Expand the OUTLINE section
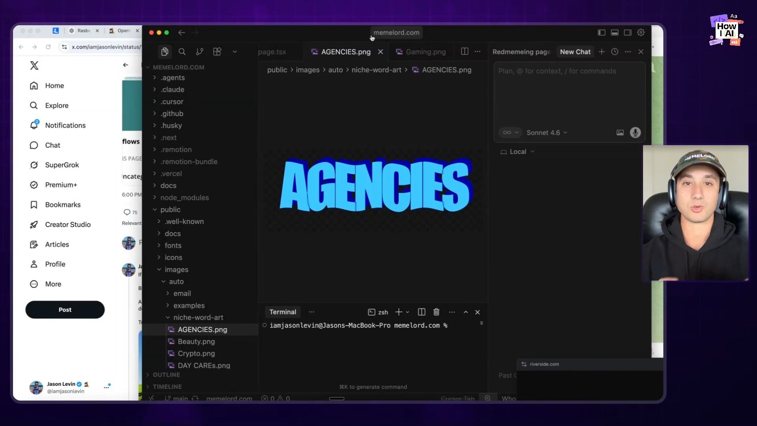The height and width of the screenshot is (426, 757). pyautogui.click(x=200, y=375)
